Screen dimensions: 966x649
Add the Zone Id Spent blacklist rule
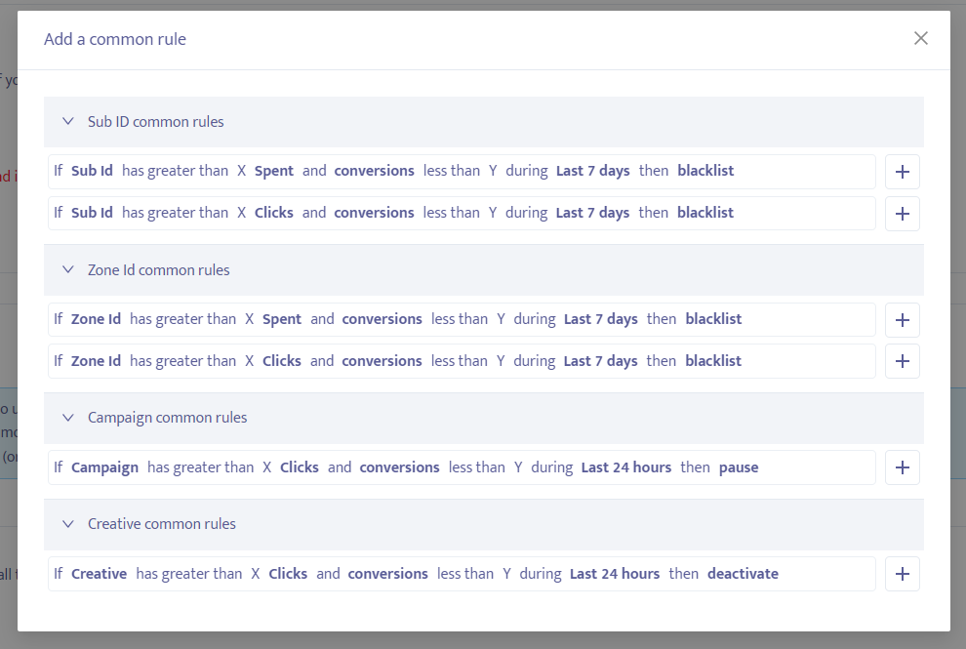tap(902, 319)
